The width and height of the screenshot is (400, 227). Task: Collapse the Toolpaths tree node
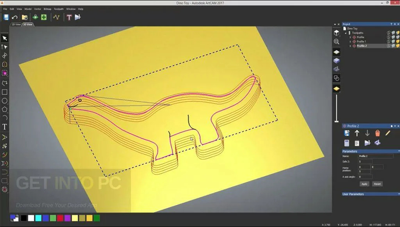345,33
